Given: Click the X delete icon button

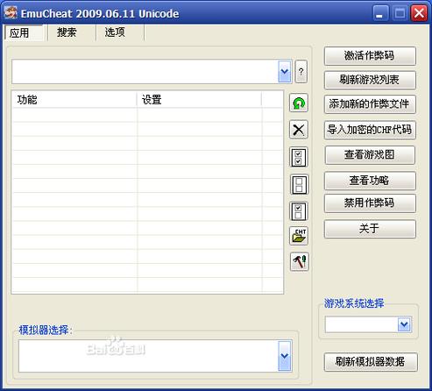Looking at the screenshot, I should click(x=299, y=130).
